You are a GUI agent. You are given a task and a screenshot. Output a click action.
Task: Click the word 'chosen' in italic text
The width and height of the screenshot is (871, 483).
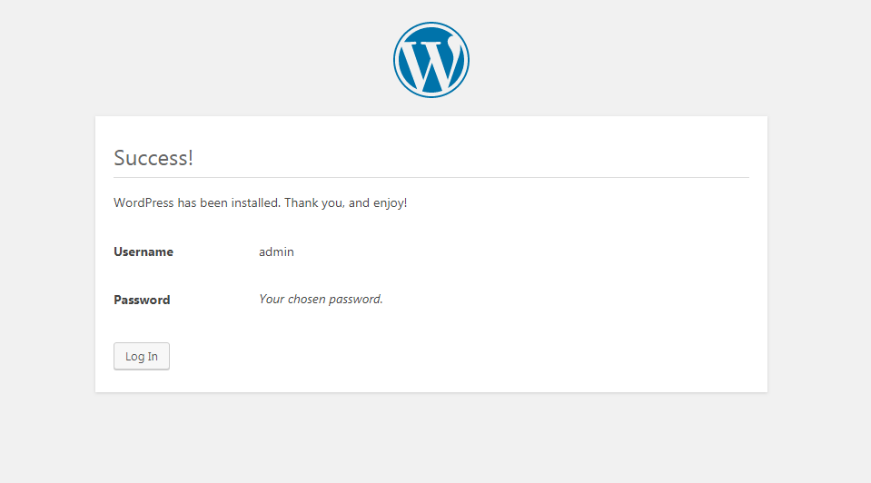click(x=307, y=300)
